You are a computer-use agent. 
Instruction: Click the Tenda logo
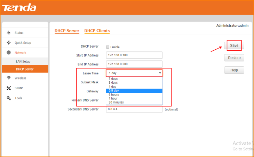[20, 7]
